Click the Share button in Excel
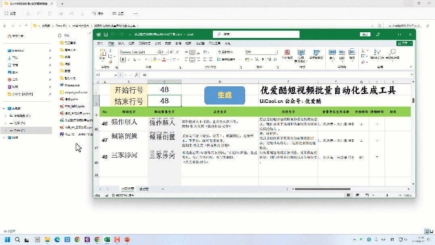Image resolution: width=435 pixels, height=245 pixels. [404, 43]
